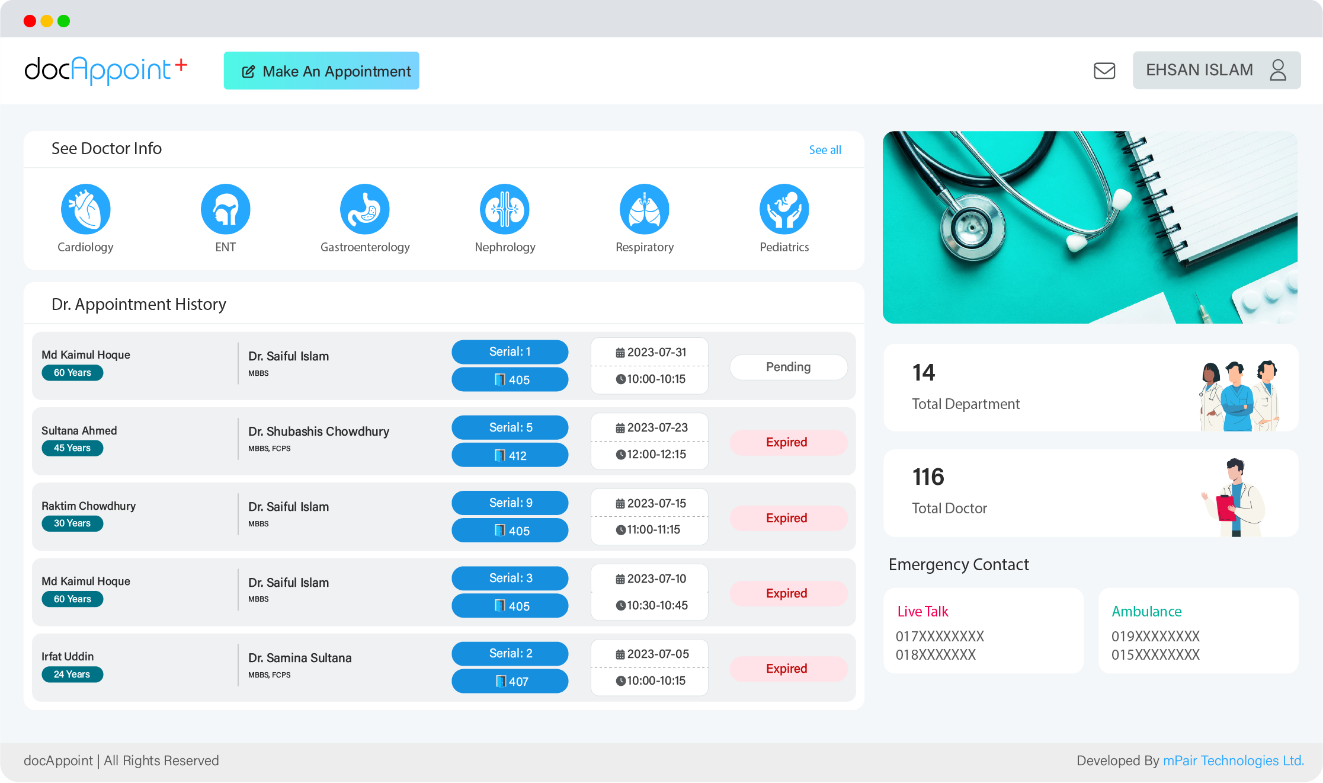This screenshot has height=783, width=1323.
Task: Open the Total Department card
Action: [1090, 388]
